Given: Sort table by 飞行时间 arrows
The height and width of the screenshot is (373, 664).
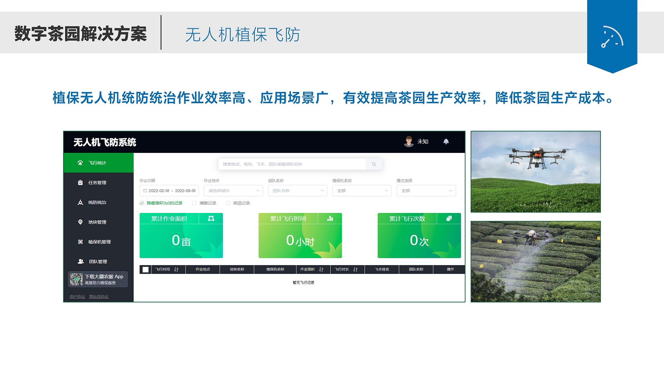Looking at the screenshot, I should click(x=176, y=269).
